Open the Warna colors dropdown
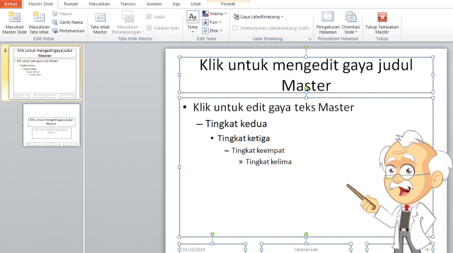453x253 pixels. tap(214, 13)
